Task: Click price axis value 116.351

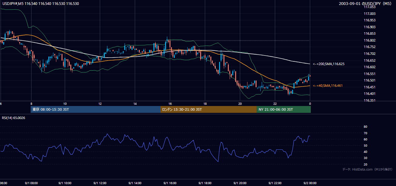Action: [369, 100]
